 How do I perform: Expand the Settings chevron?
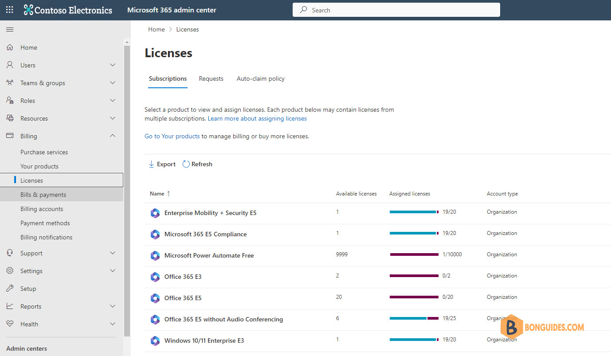pyautogui.click(x=113, y=271)
